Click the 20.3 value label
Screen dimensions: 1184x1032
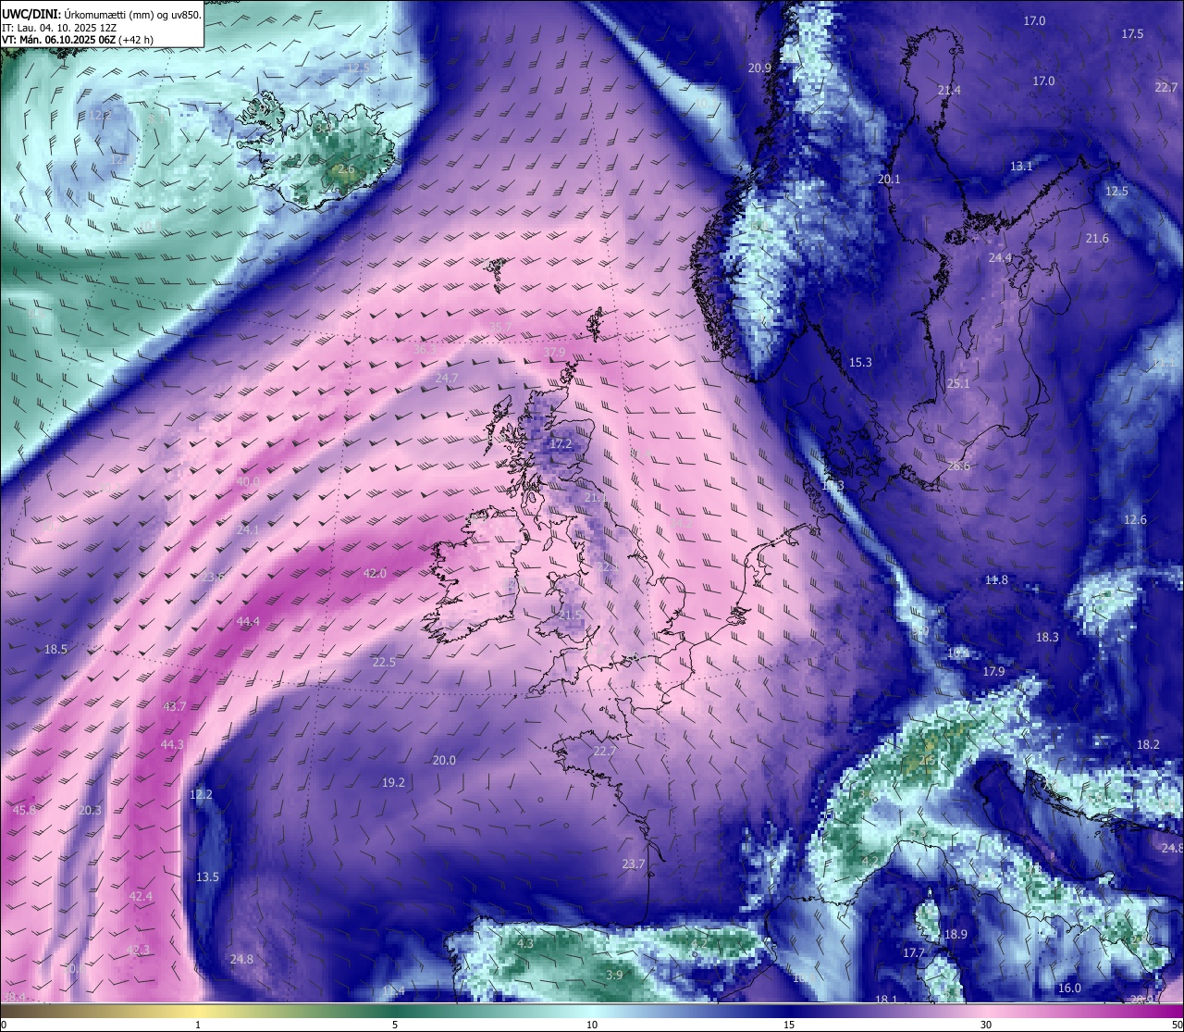91,810
